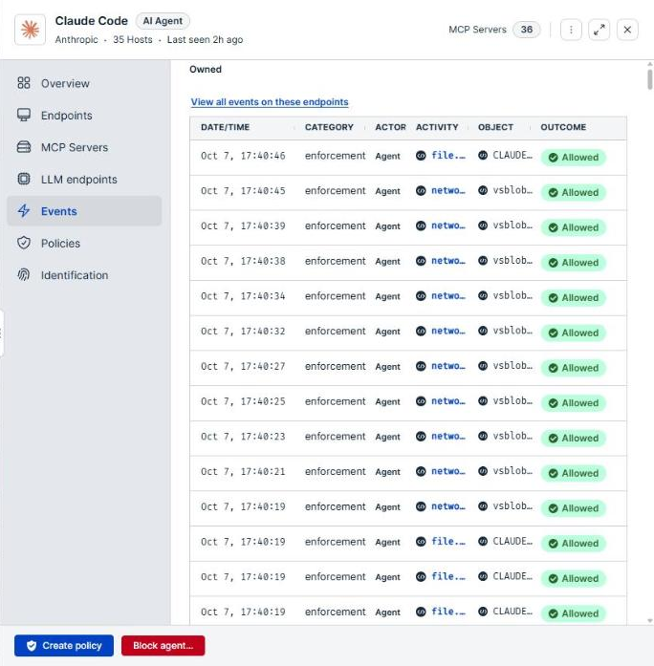The image size is (654, 666).
Task: Click the Overview grid icon
Action: point(24,83)
